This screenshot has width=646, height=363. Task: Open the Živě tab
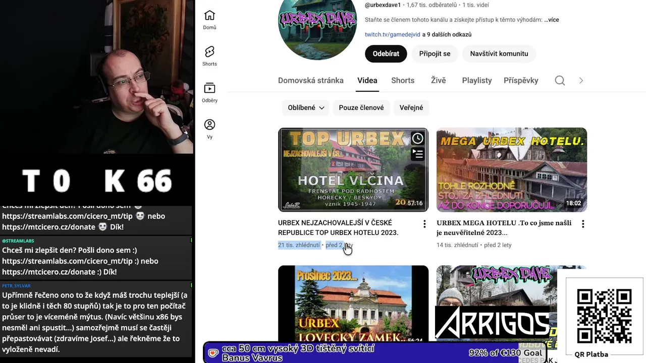coord(438,80)
